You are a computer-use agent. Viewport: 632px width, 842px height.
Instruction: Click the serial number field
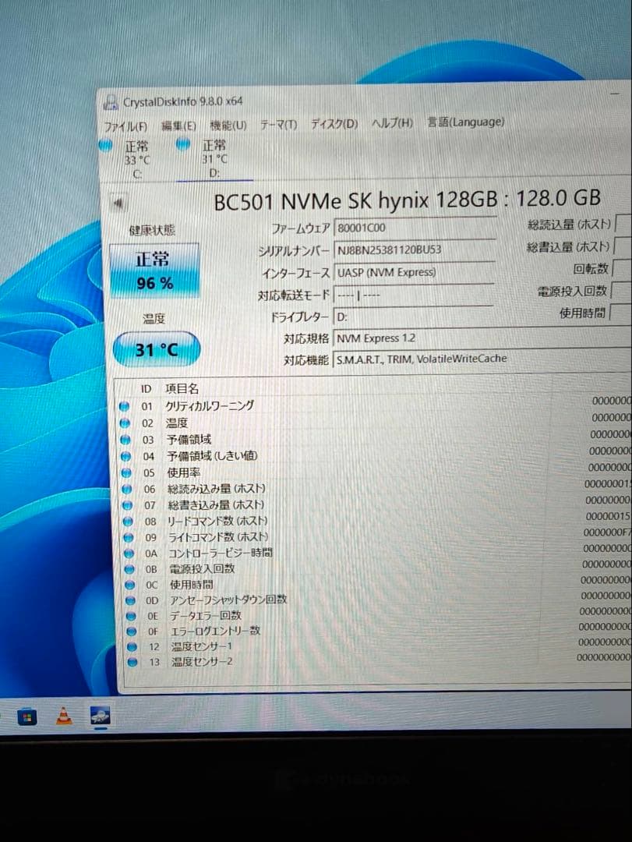414,249
